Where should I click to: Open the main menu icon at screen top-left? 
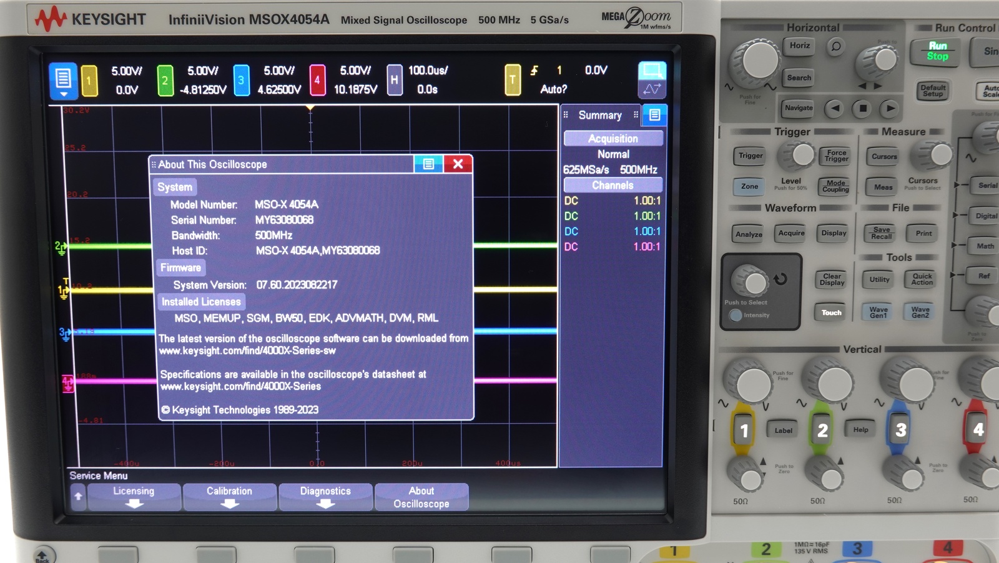[63, 81]
